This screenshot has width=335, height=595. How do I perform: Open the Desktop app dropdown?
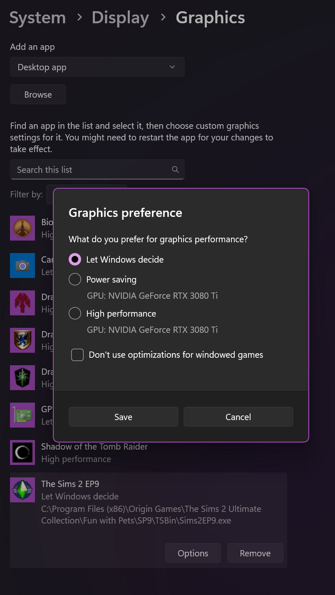tap(97, 67)
